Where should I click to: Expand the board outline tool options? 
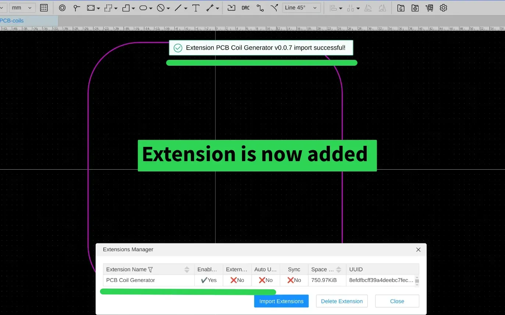pos(133,8)
